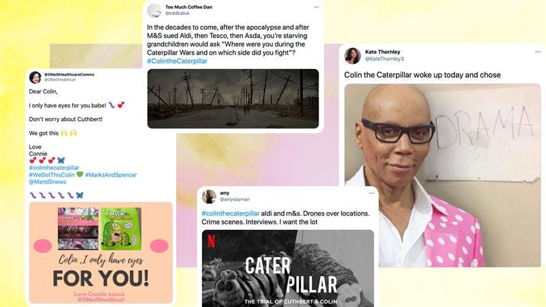Image resolution: width=546 pixels, height=307 pixels.
Task: Open the @oddballuk handle
Action: [x=177, y=13]
